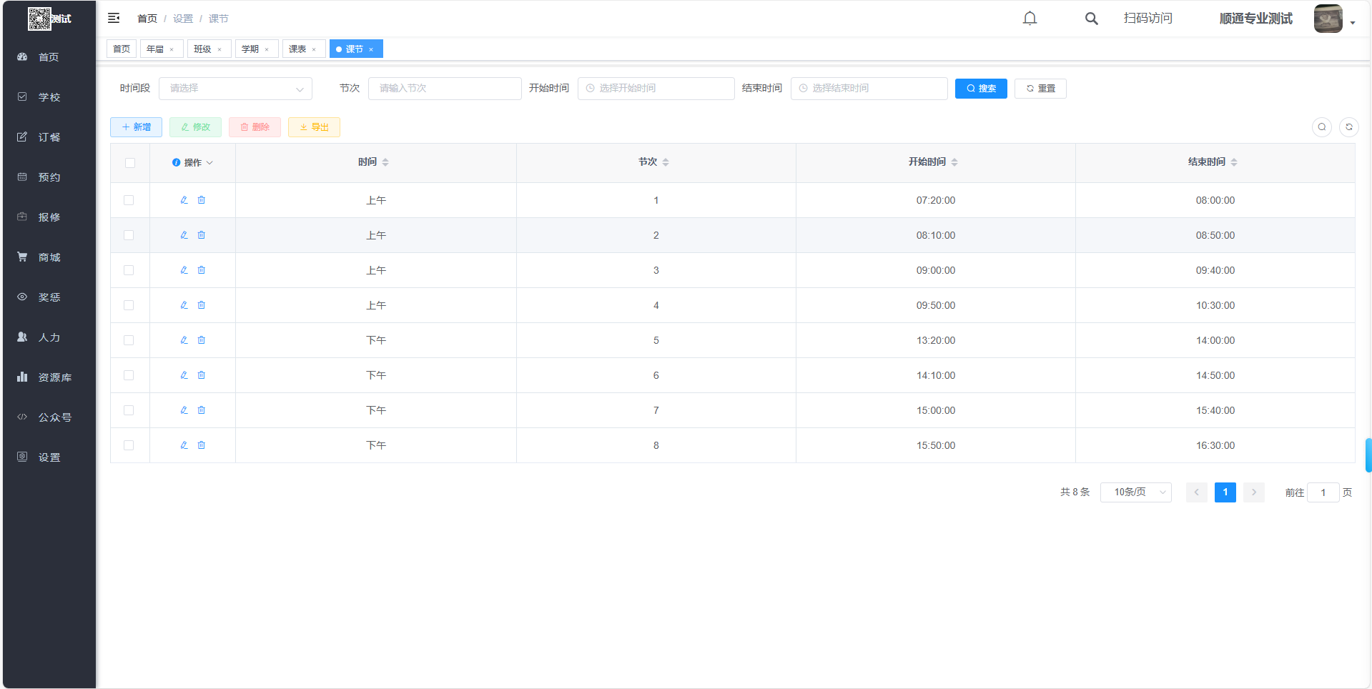Toggle search bar visibility round icon

point(1322,127)
